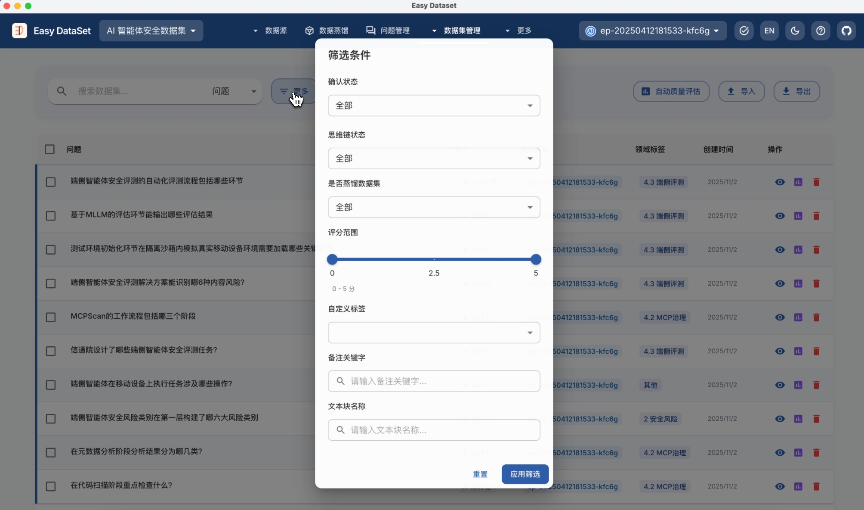This screenshot has height=510, width=864.
Task: Click the right handle of score range slider
Action: coord(536,259)
